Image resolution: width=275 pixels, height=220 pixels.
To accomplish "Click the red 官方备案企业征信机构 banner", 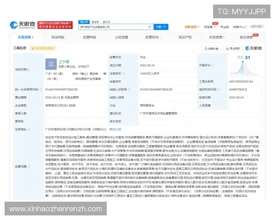I will pos(55,25).
